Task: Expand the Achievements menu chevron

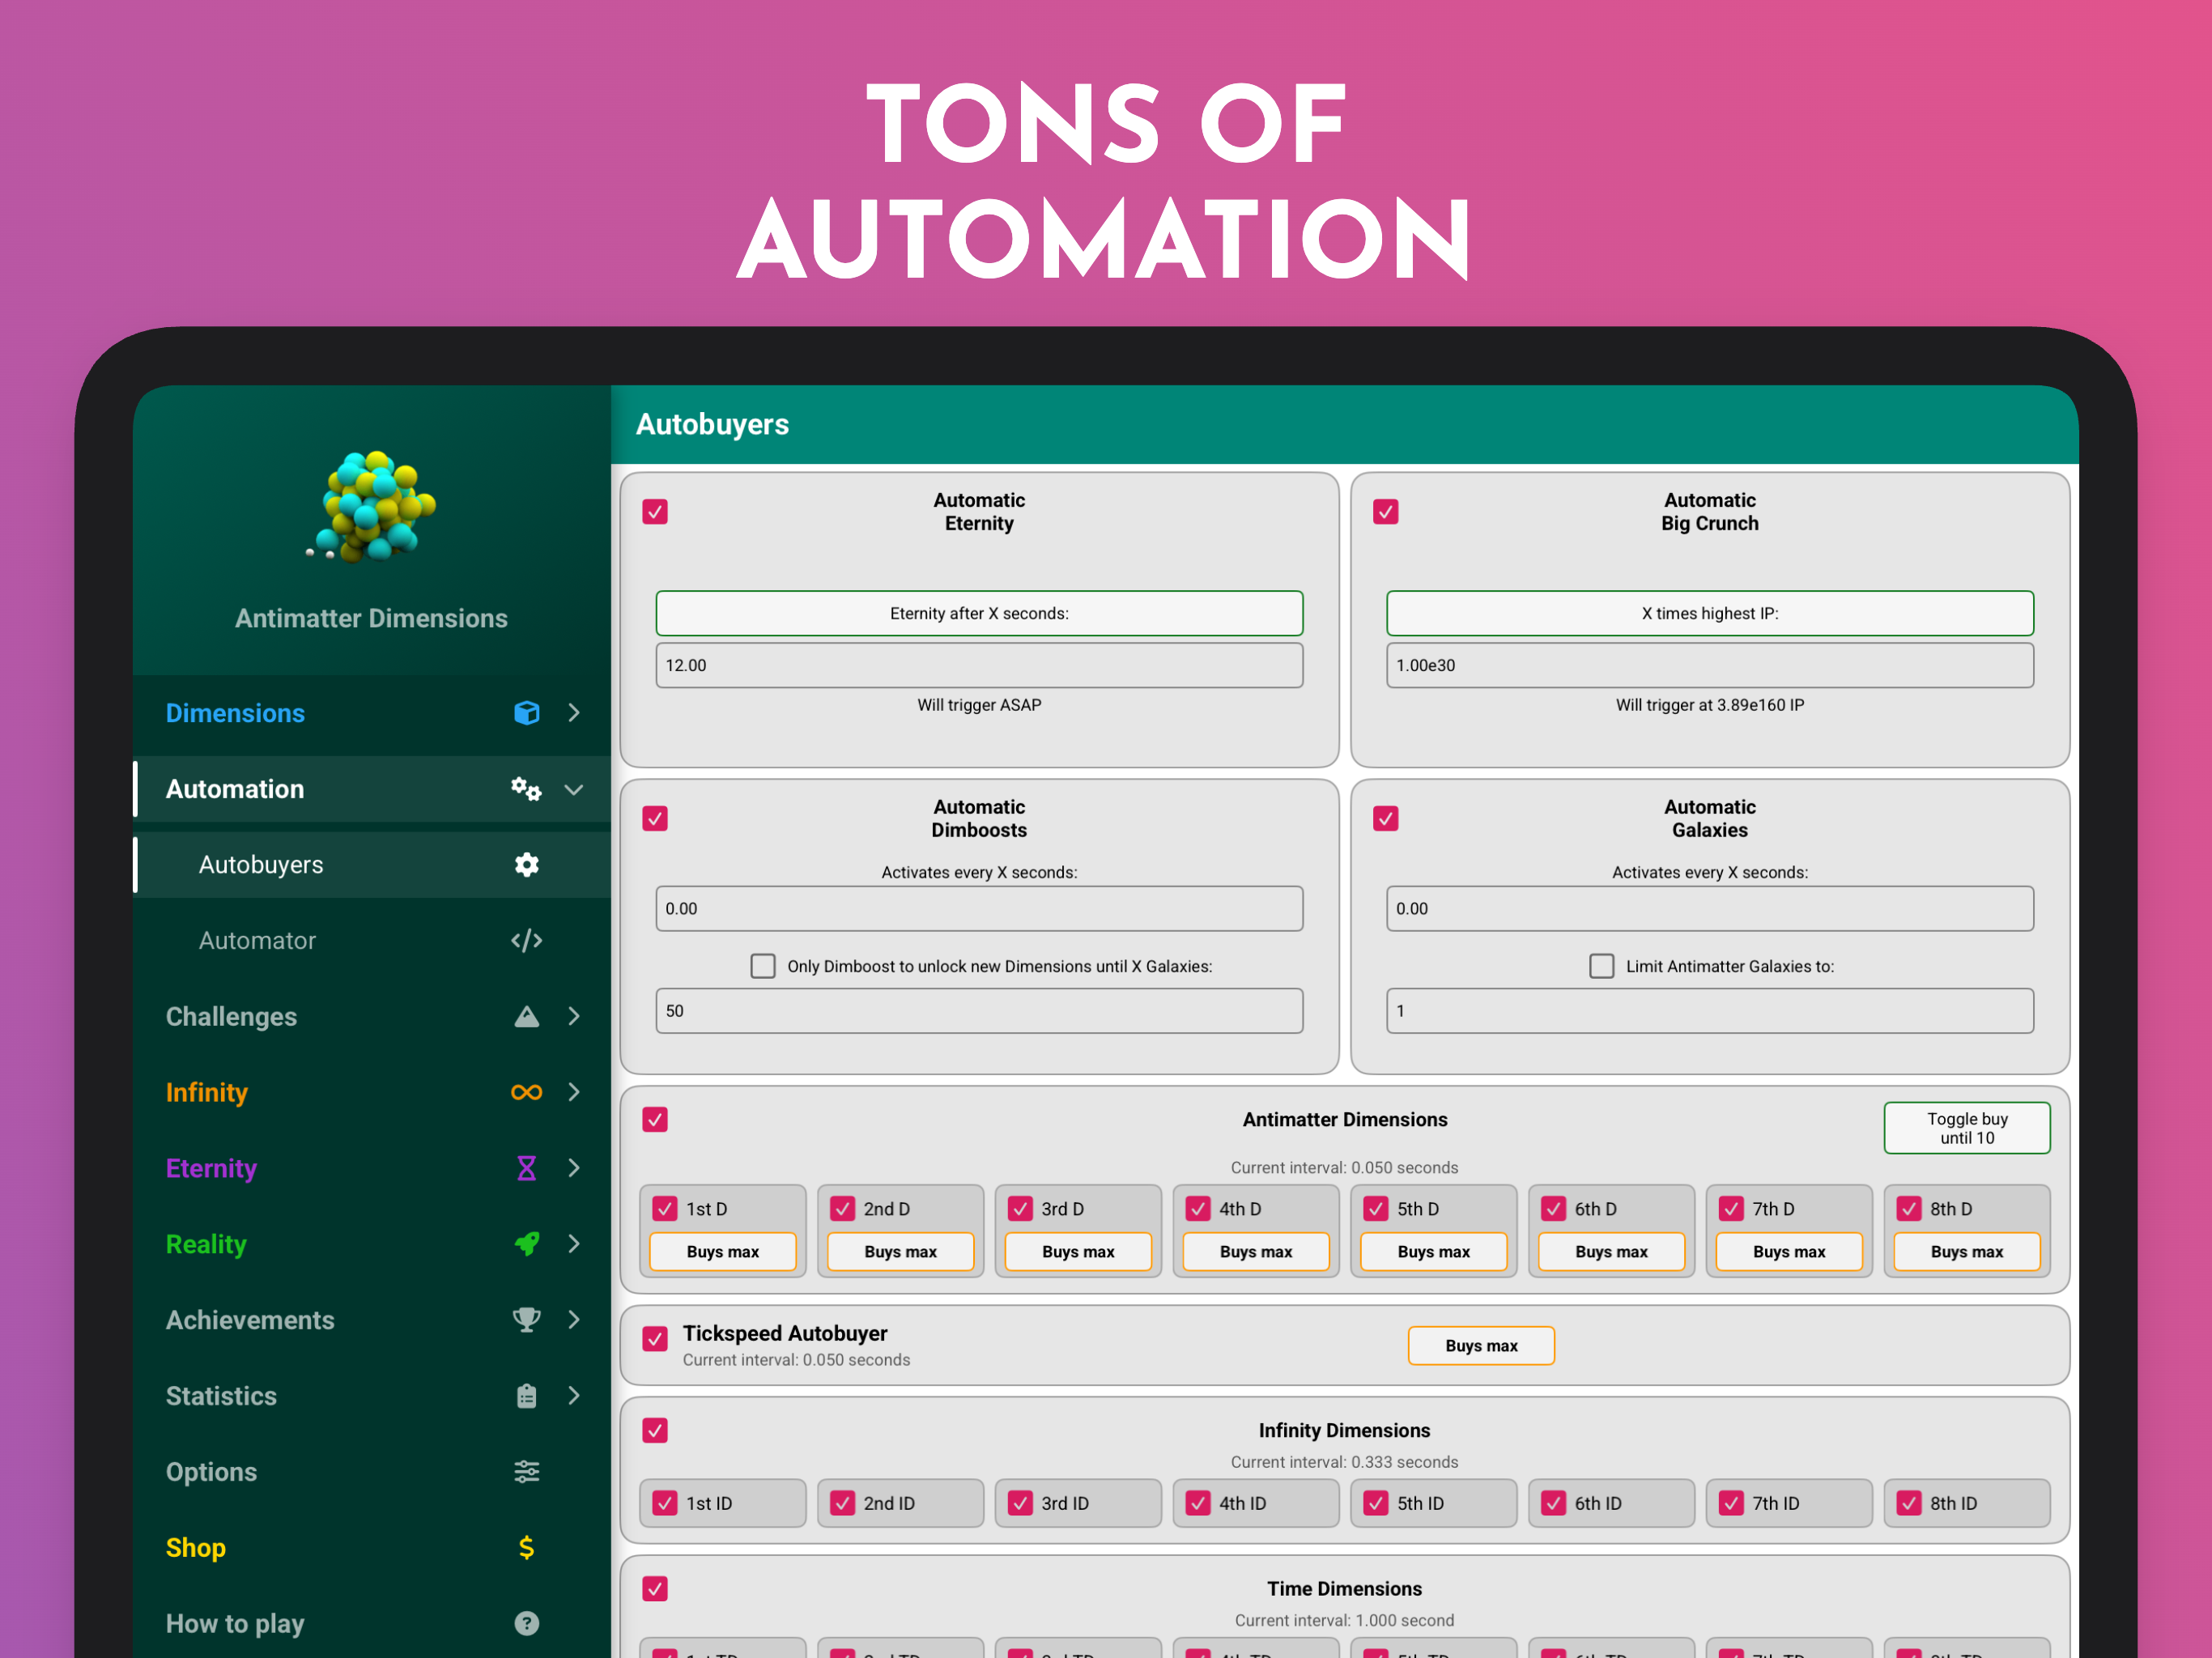Action: (574, 1320)
